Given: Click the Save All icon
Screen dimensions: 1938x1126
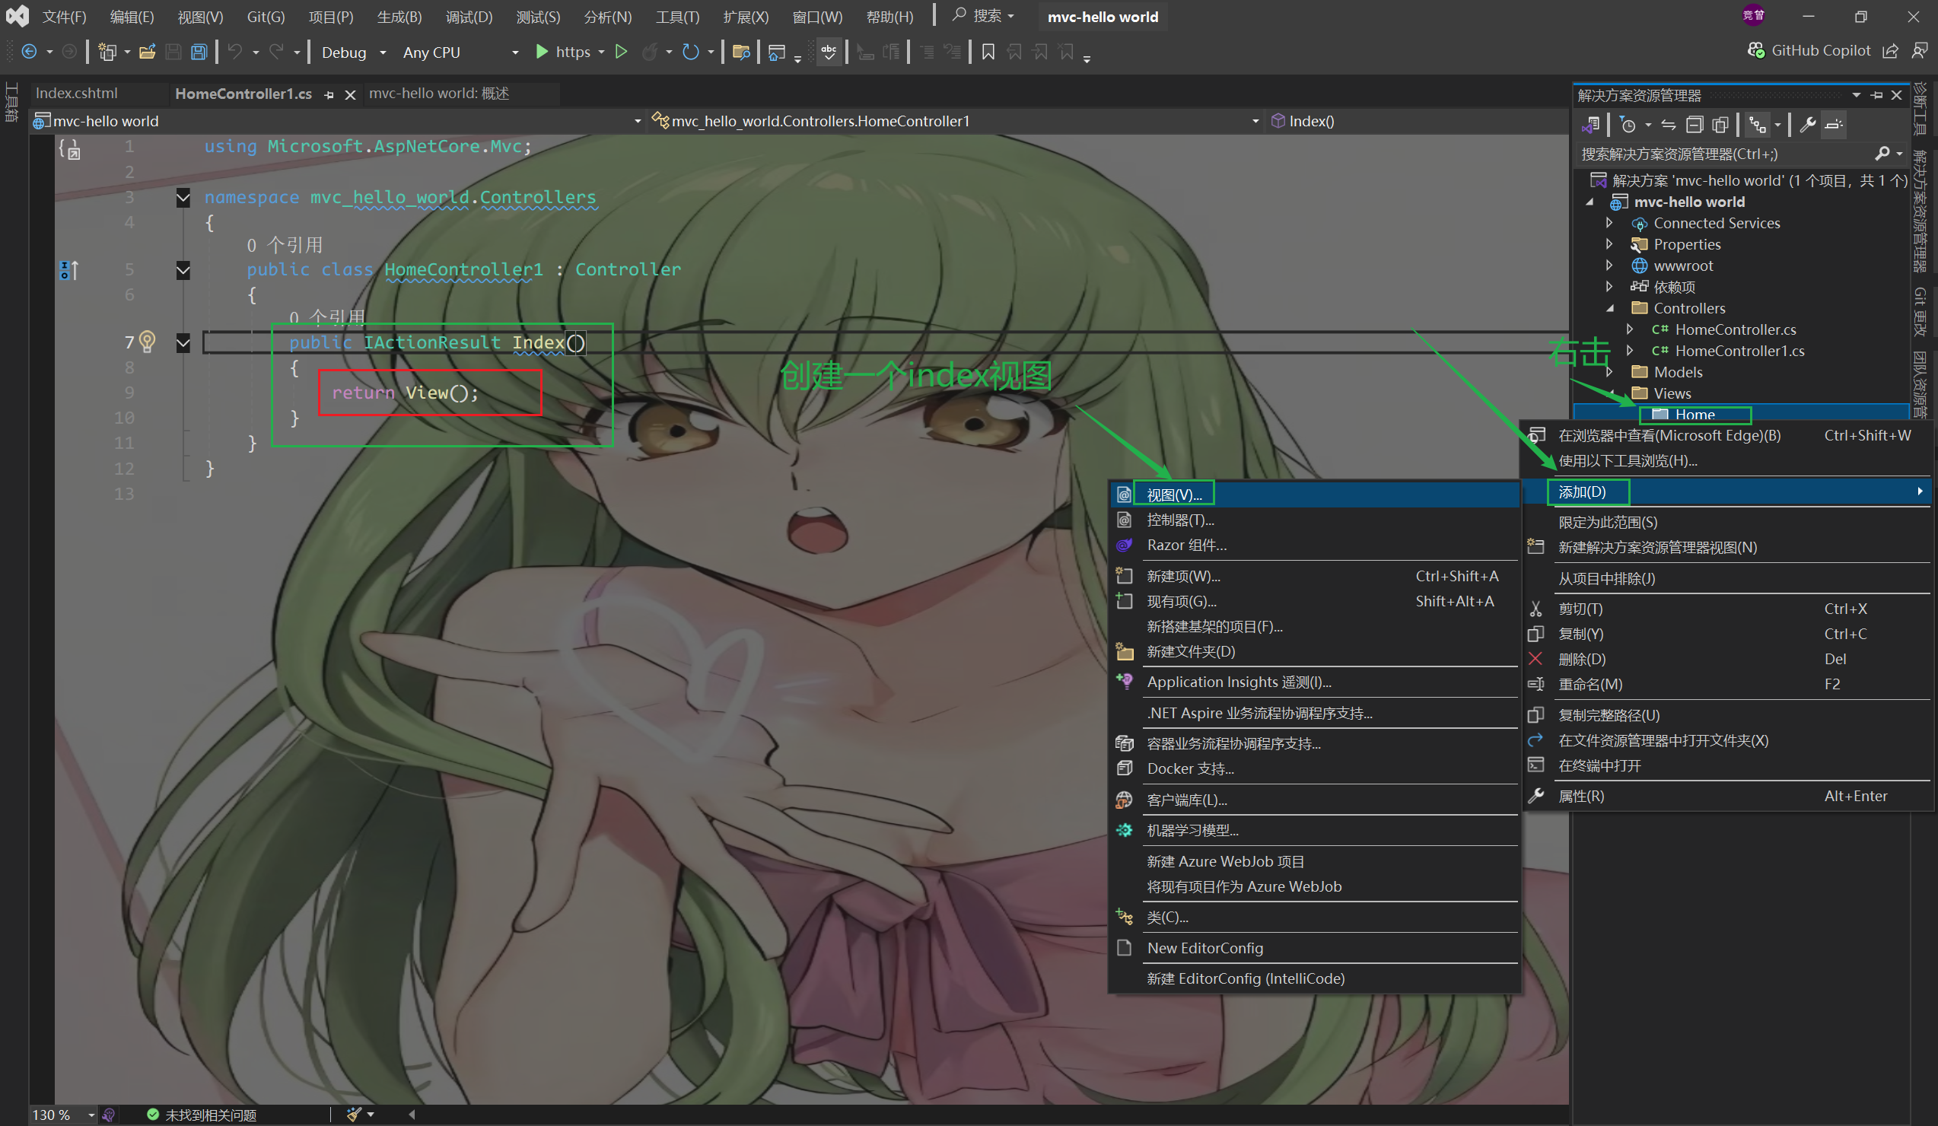Looking at the screenshot, I should point(199,52).
